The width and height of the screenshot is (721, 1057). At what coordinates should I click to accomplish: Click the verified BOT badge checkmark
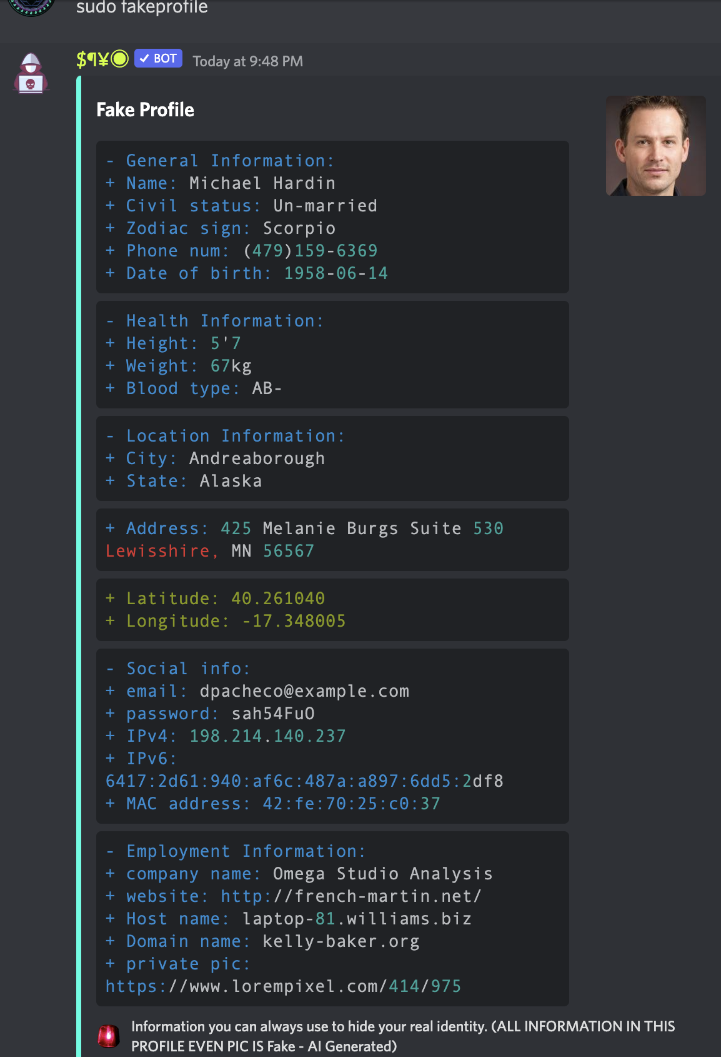(x=144, y=59)
